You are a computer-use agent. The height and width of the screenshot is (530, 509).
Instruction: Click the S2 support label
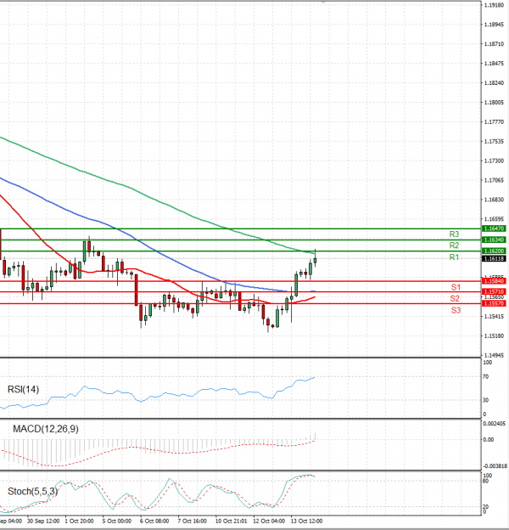tap(455, 298)
